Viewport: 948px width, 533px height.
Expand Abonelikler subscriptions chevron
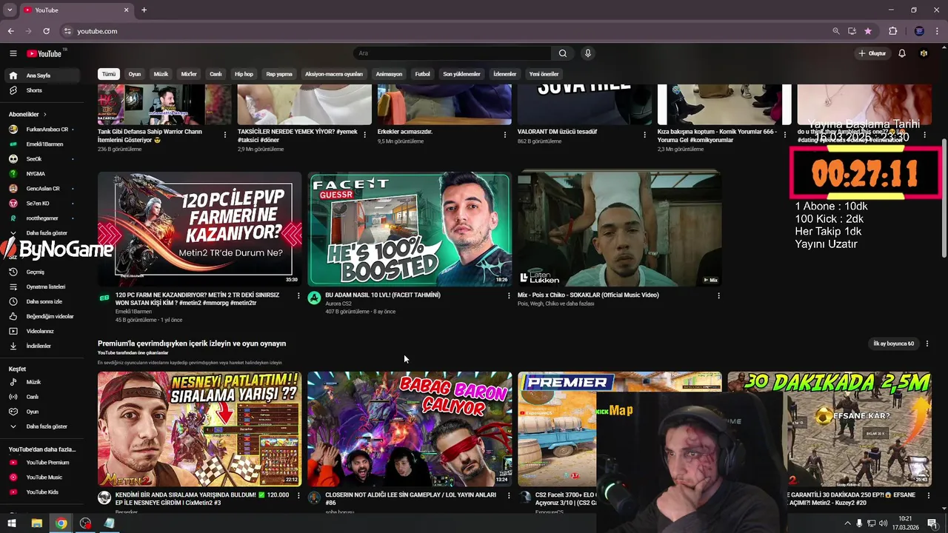click(44, 115)
